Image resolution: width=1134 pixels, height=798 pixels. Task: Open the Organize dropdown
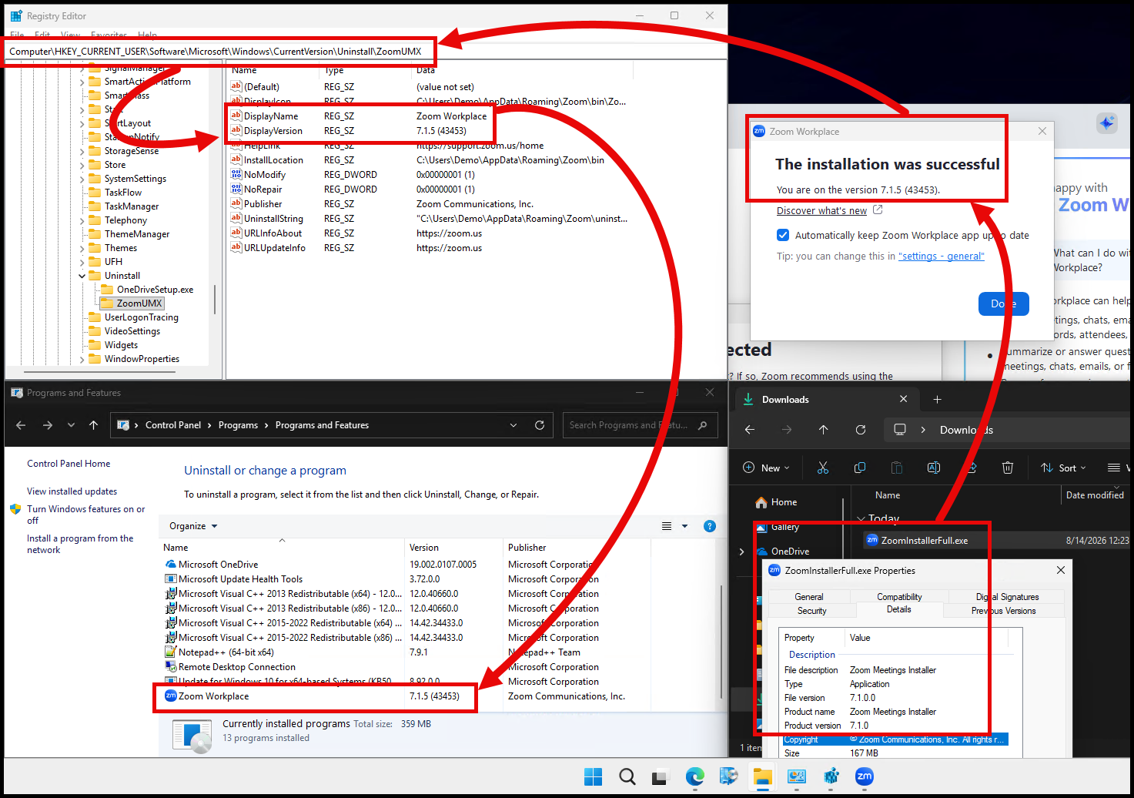[193, 526]
